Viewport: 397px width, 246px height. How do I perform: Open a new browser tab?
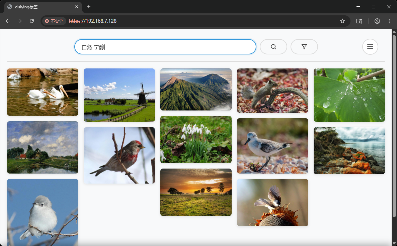[89, 7]
